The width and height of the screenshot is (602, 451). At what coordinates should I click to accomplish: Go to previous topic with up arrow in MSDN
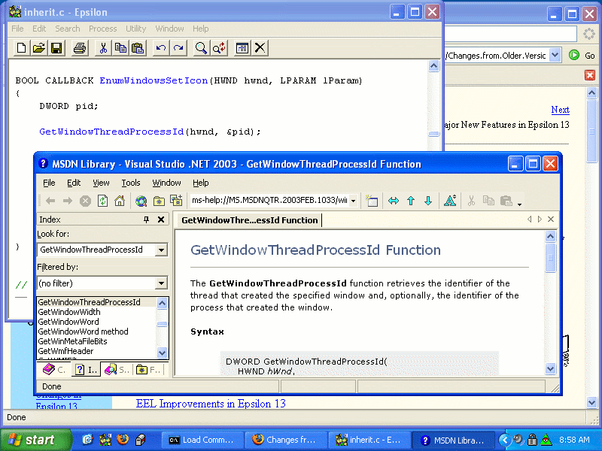click(x=411, y=201)
